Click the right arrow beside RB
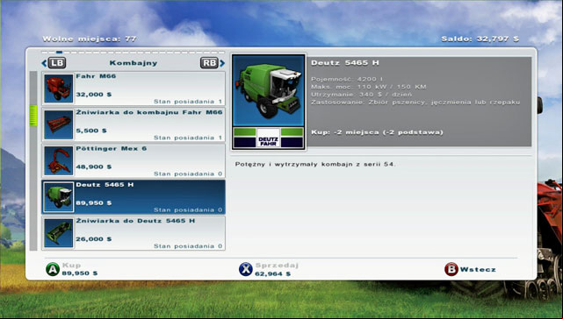This screenshot has height=319, width=563. coord(222,63)
